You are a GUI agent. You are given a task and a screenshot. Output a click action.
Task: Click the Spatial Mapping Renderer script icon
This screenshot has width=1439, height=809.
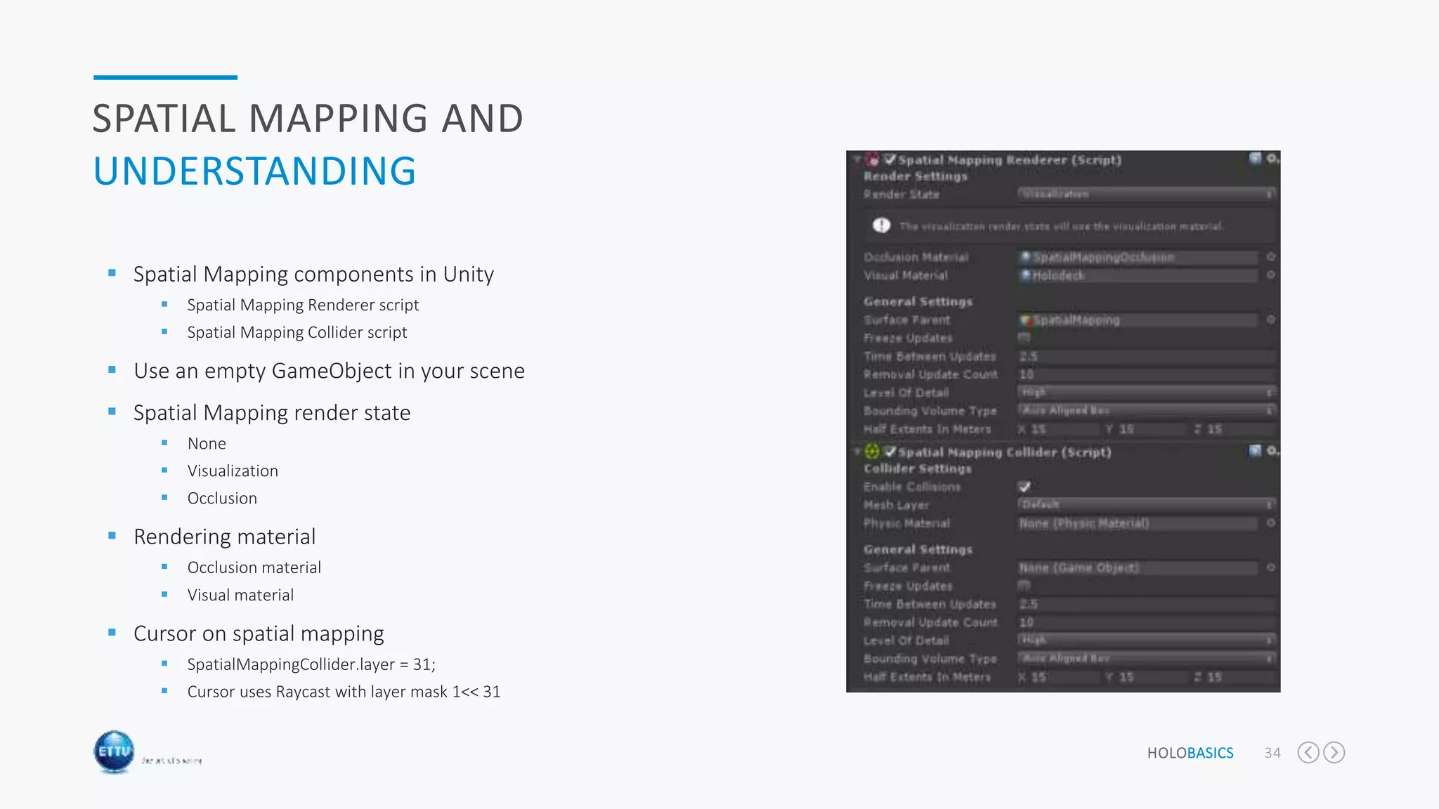pyautogui.click(x=873, y=159)
